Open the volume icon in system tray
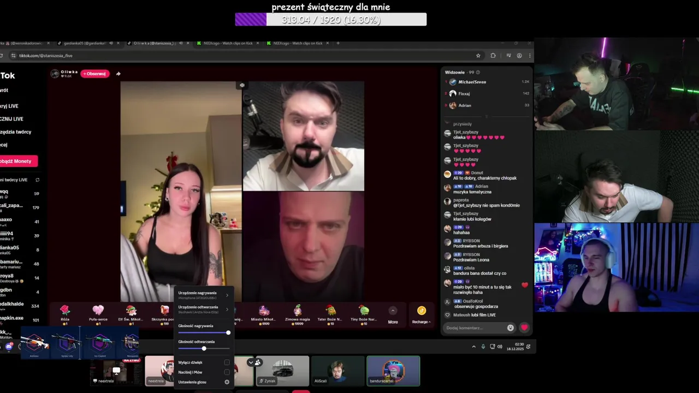This screenshot has width=699, height=393. coord(499,347)
